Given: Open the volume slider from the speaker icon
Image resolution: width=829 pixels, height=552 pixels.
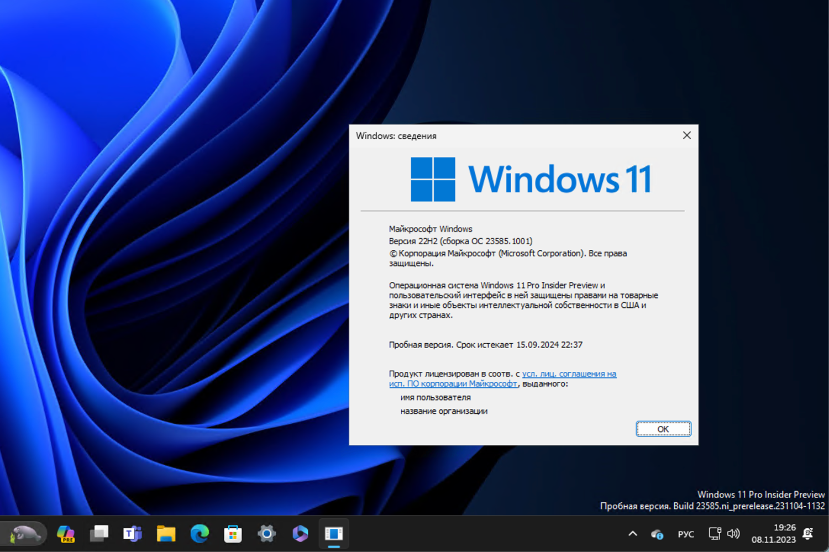Looking at the screenshot, I should click(733, 533).
